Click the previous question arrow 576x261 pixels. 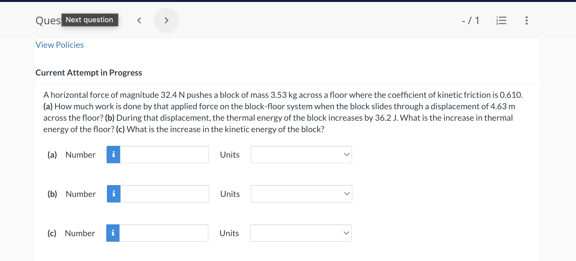tap(139, 20)
